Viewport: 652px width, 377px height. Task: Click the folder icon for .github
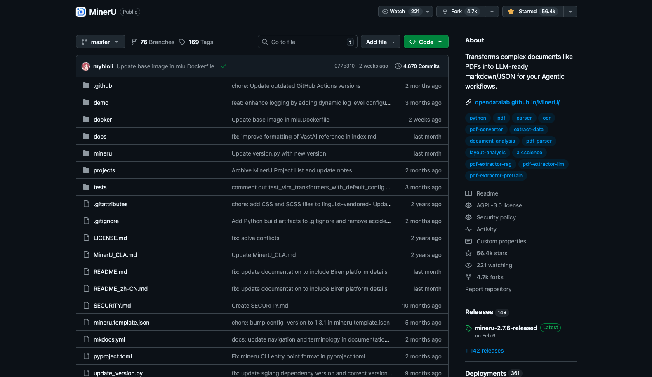(x=86, y=86)
